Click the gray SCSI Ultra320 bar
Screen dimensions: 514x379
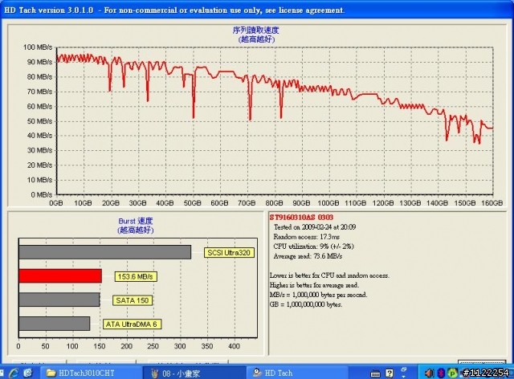(105, 252)
